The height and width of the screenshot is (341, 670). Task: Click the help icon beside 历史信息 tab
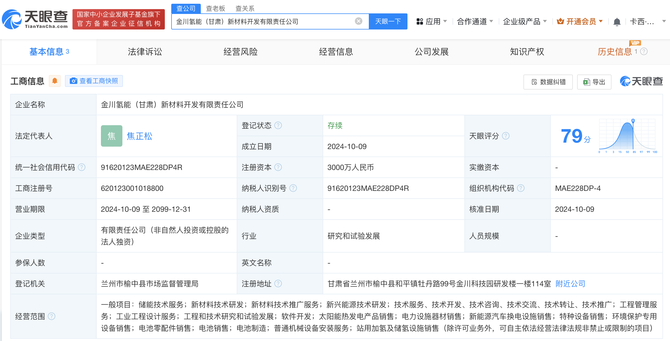(x=644, y=51)
